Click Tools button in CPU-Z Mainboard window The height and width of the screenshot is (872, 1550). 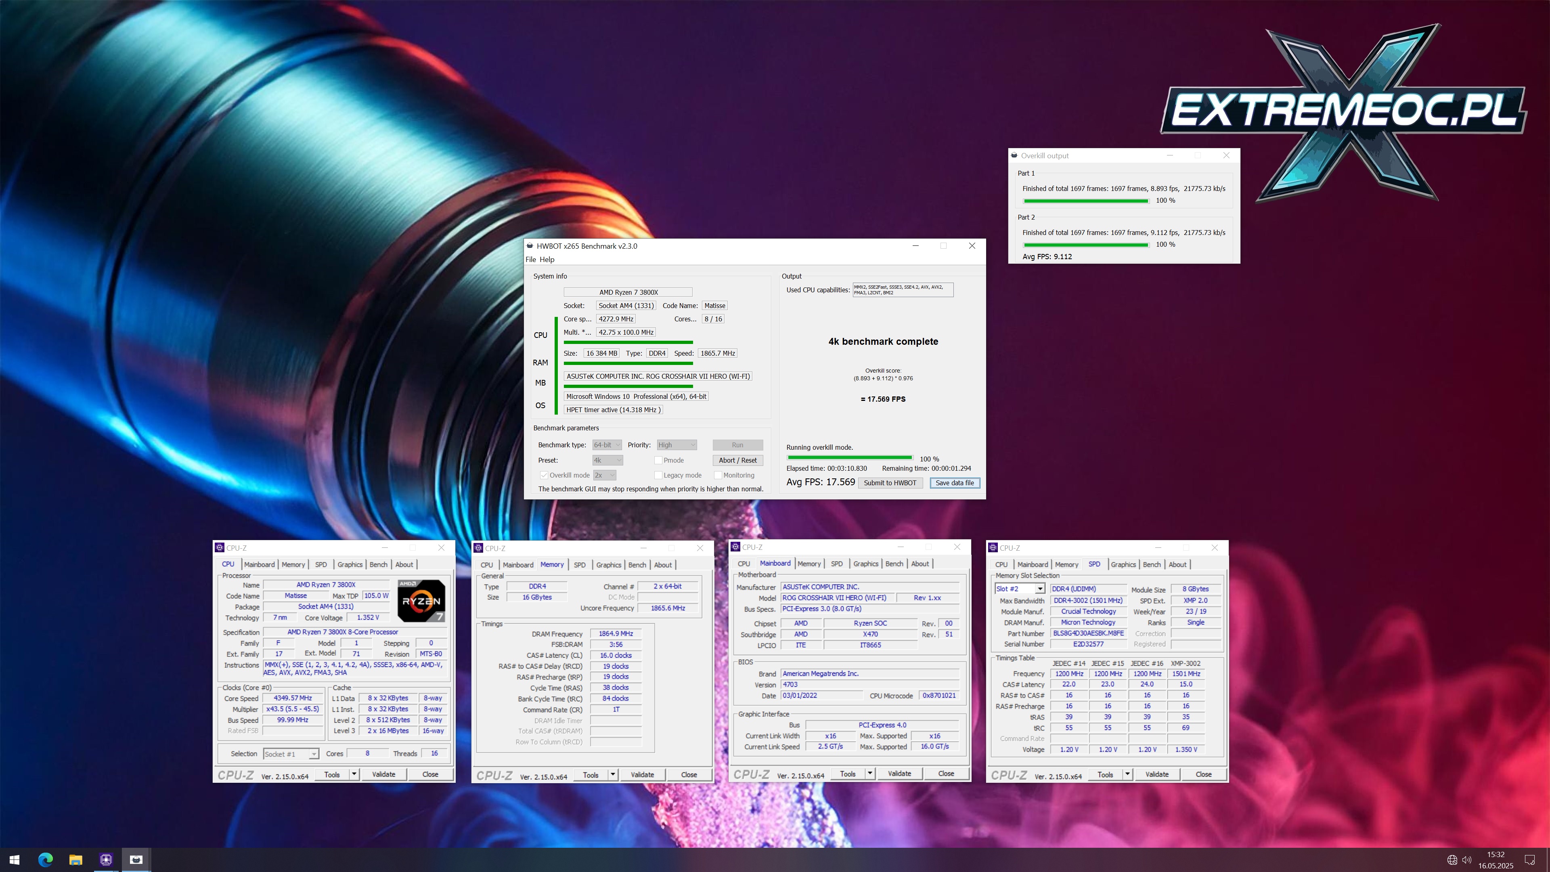tap(848, 773)
